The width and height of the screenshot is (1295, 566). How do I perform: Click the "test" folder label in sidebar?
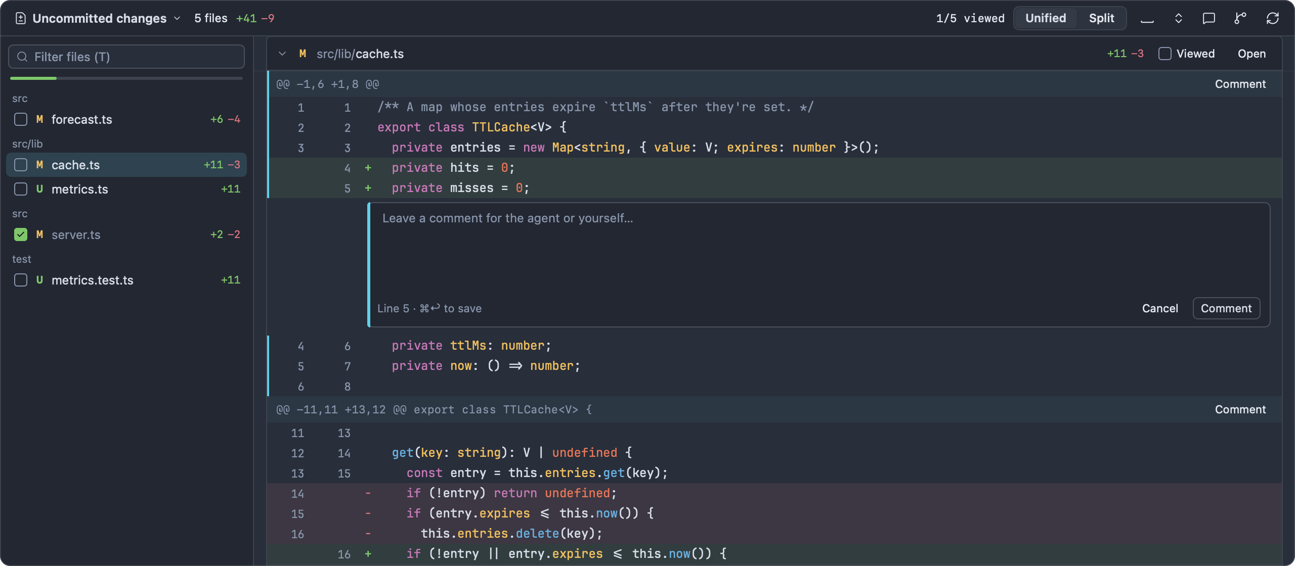22,259
